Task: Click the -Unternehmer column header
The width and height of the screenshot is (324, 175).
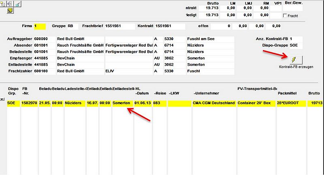Action: tap(206, 94)
